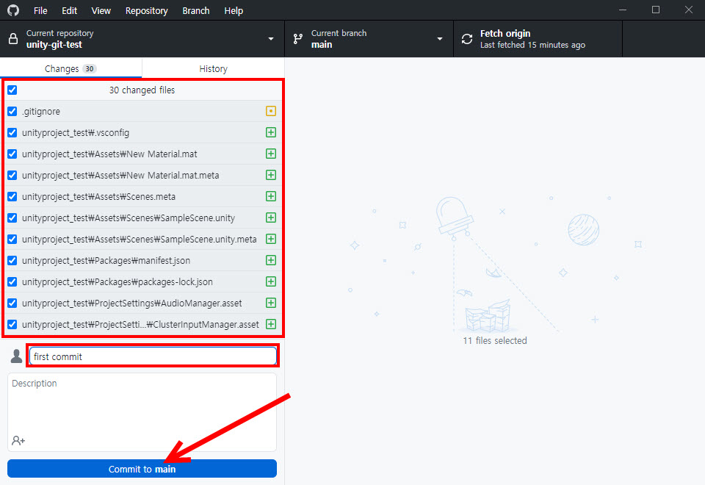This screenshot has height=485, width=705.
Task: Open the File menu
Action: pos(40,10)
